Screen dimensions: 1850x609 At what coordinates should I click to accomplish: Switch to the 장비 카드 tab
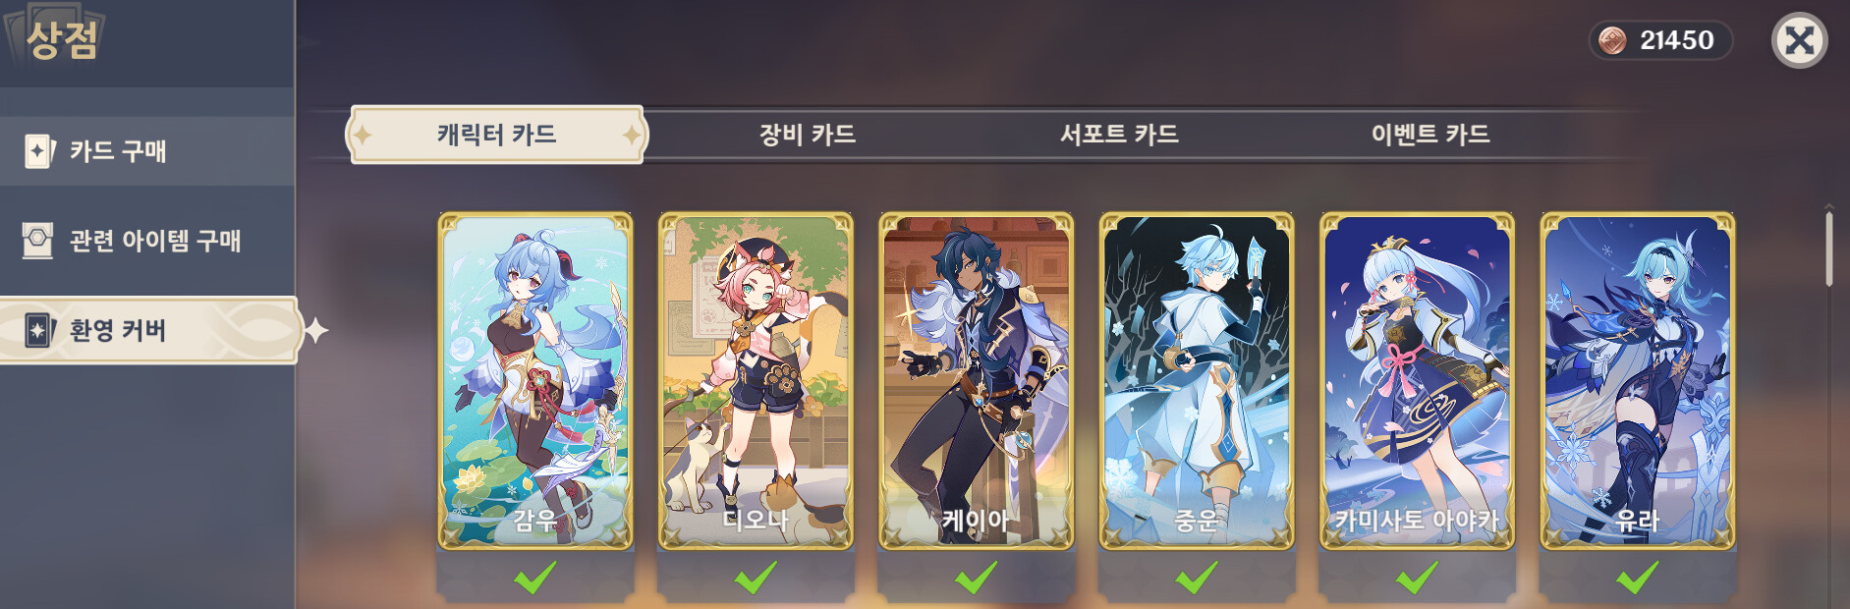click(808, 135)
